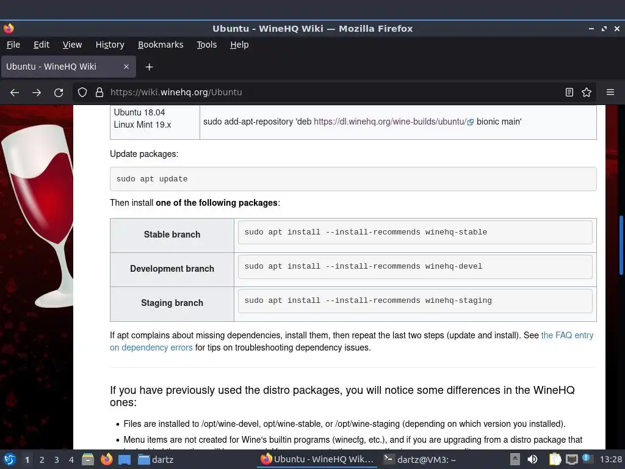Open the Edit menu

(42, 45)
